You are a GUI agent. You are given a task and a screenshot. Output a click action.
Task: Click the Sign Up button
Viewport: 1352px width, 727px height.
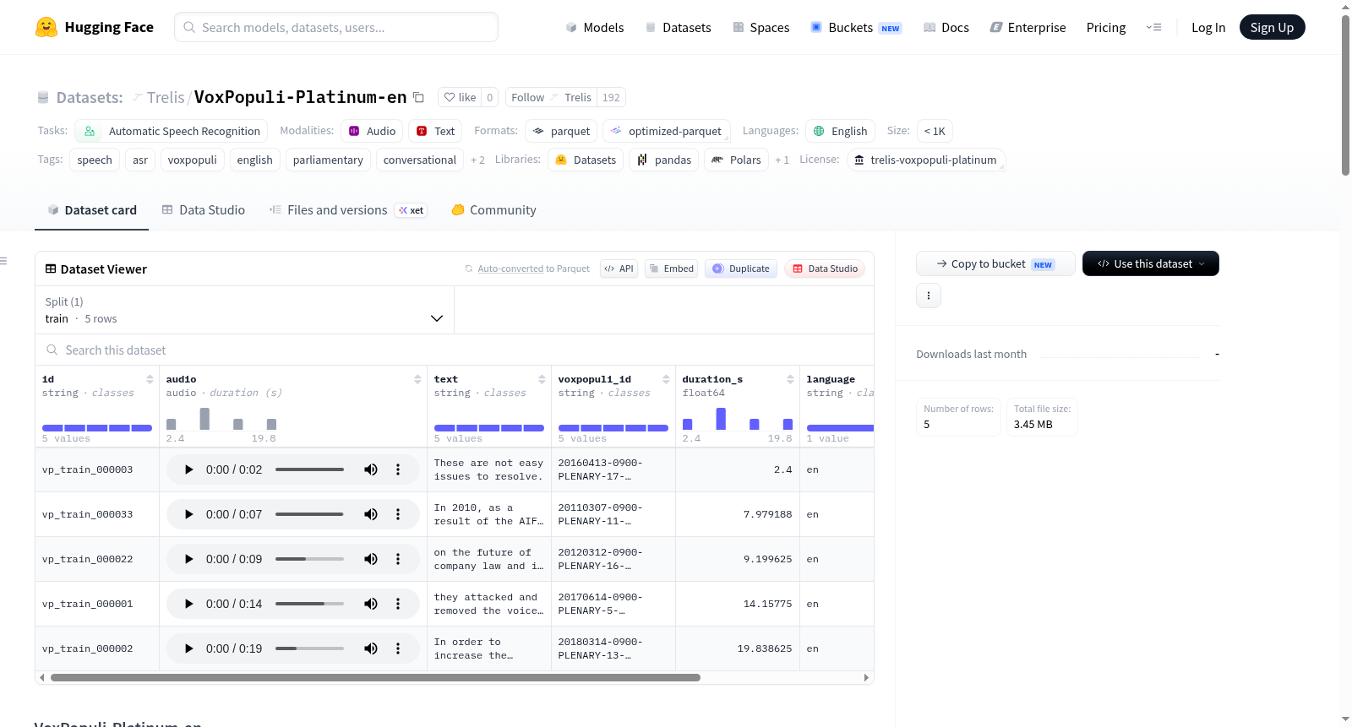click(x=1272, y=27)
